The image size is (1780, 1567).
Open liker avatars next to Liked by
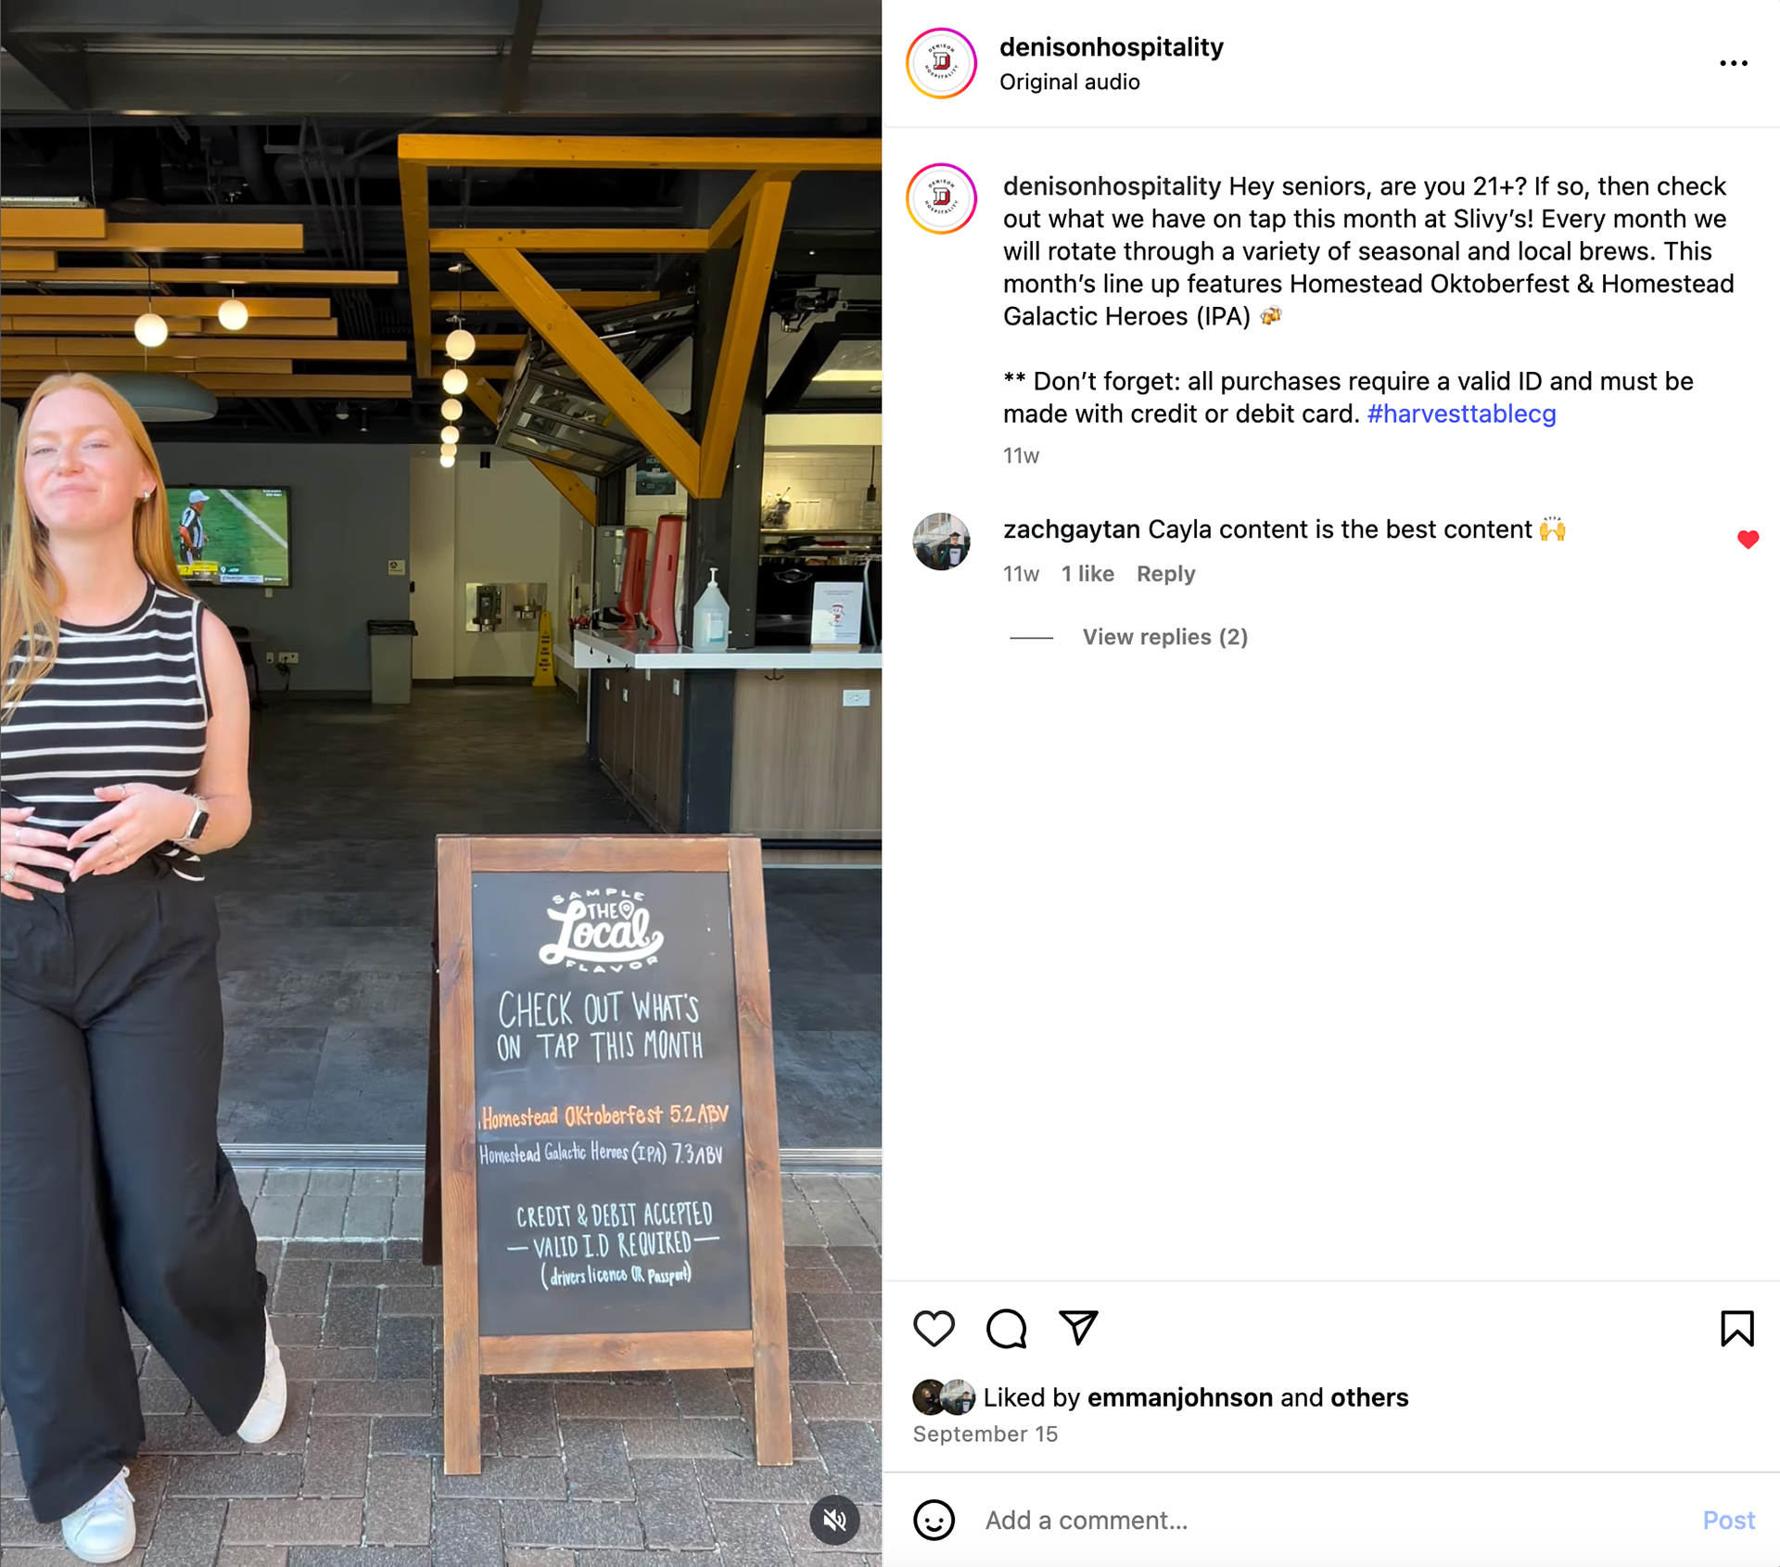tap(944, 1396)
